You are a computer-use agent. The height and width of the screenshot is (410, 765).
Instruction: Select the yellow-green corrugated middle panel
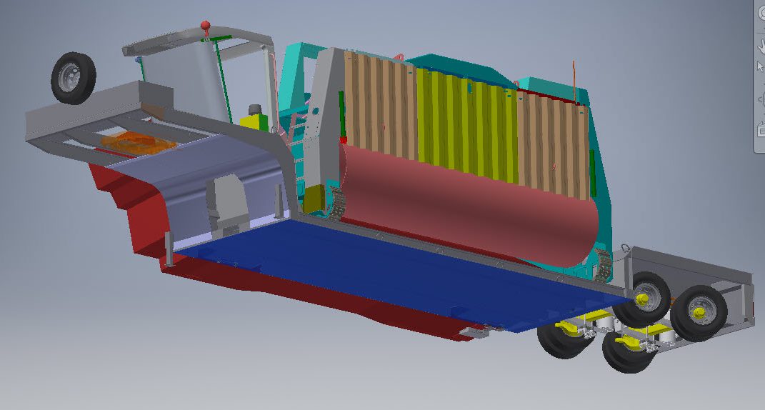tap(467, 126)
